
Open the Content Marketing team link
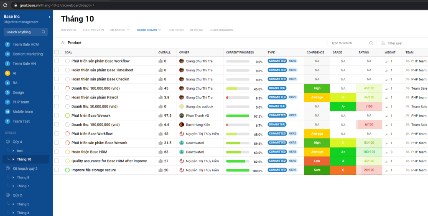click(28, 54)
